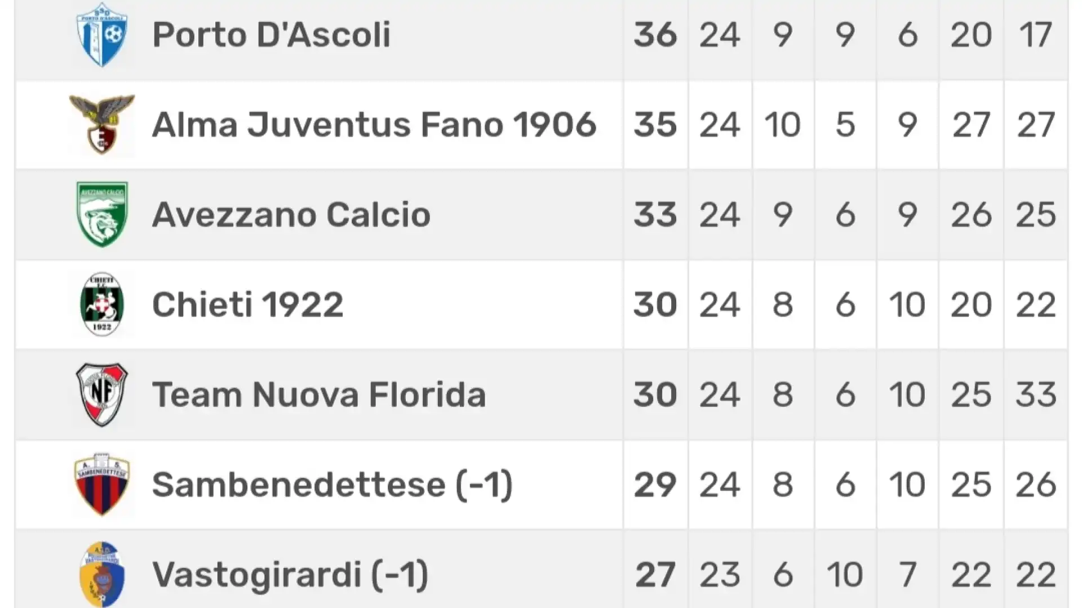The image size is (1082, 608).
Task: Open Chieti 1922 team page
Action: click(x=248, y=305)
